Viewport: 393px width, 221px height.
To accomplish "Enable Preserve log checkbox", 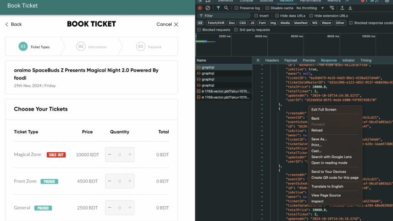I will tap(237, 8).
